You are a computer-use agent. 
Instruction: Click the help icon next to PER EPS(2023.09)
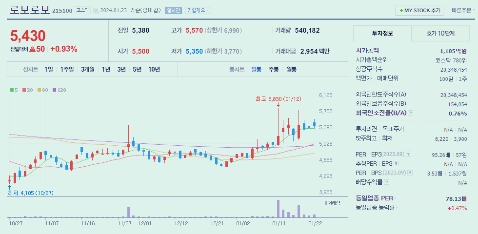tap(409, 155)
